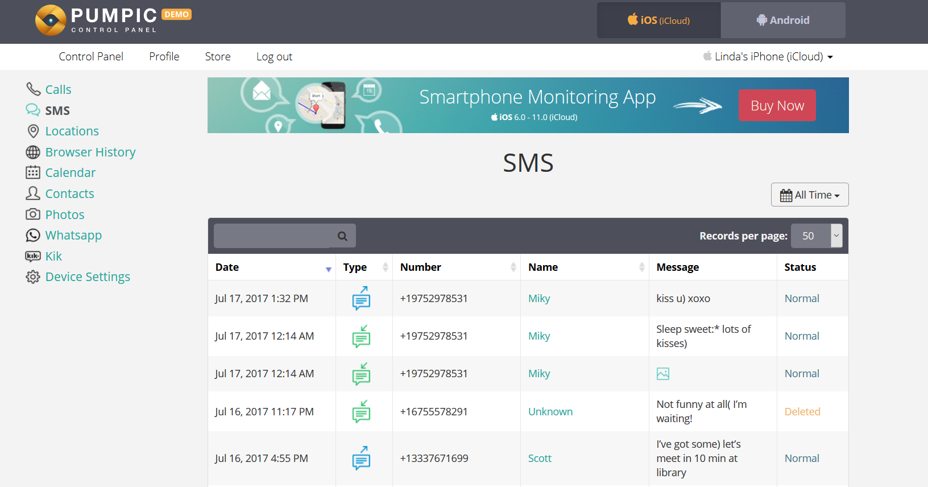Click the Browser History globe icon
The width and height of the screenshot is (928, 487).
(33, 152)
